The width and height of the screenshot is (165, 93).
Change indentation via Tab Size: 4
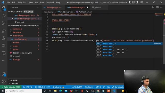coord(89,87)
